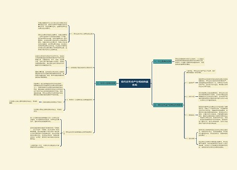Select the teal node connected left of center
Viewport: 237px width, 170px height.
[x=106, y=83]
